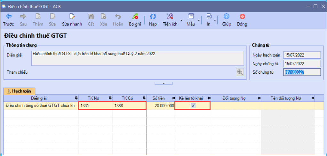
Task: Click the magnifier icon beside Tham chiếu
Action: (x=240, y=72)
